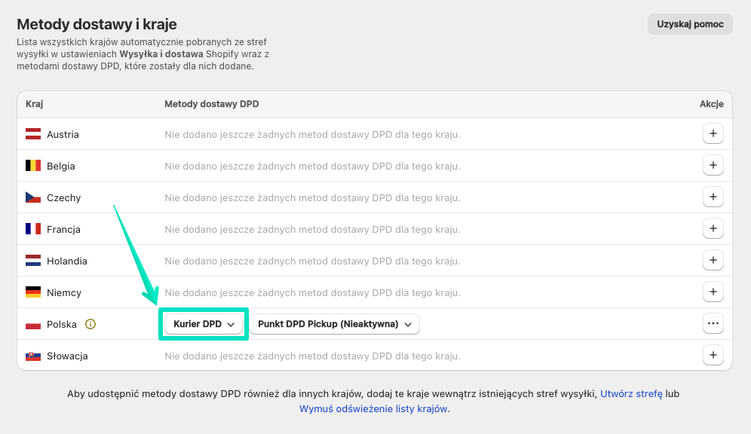Select the Austria country name
The image size is (751, 434).
click(x=63, y=134)
